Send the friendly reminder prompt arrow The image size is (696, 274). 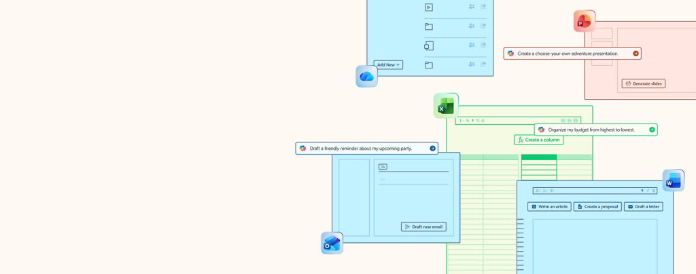click(432, 149)
